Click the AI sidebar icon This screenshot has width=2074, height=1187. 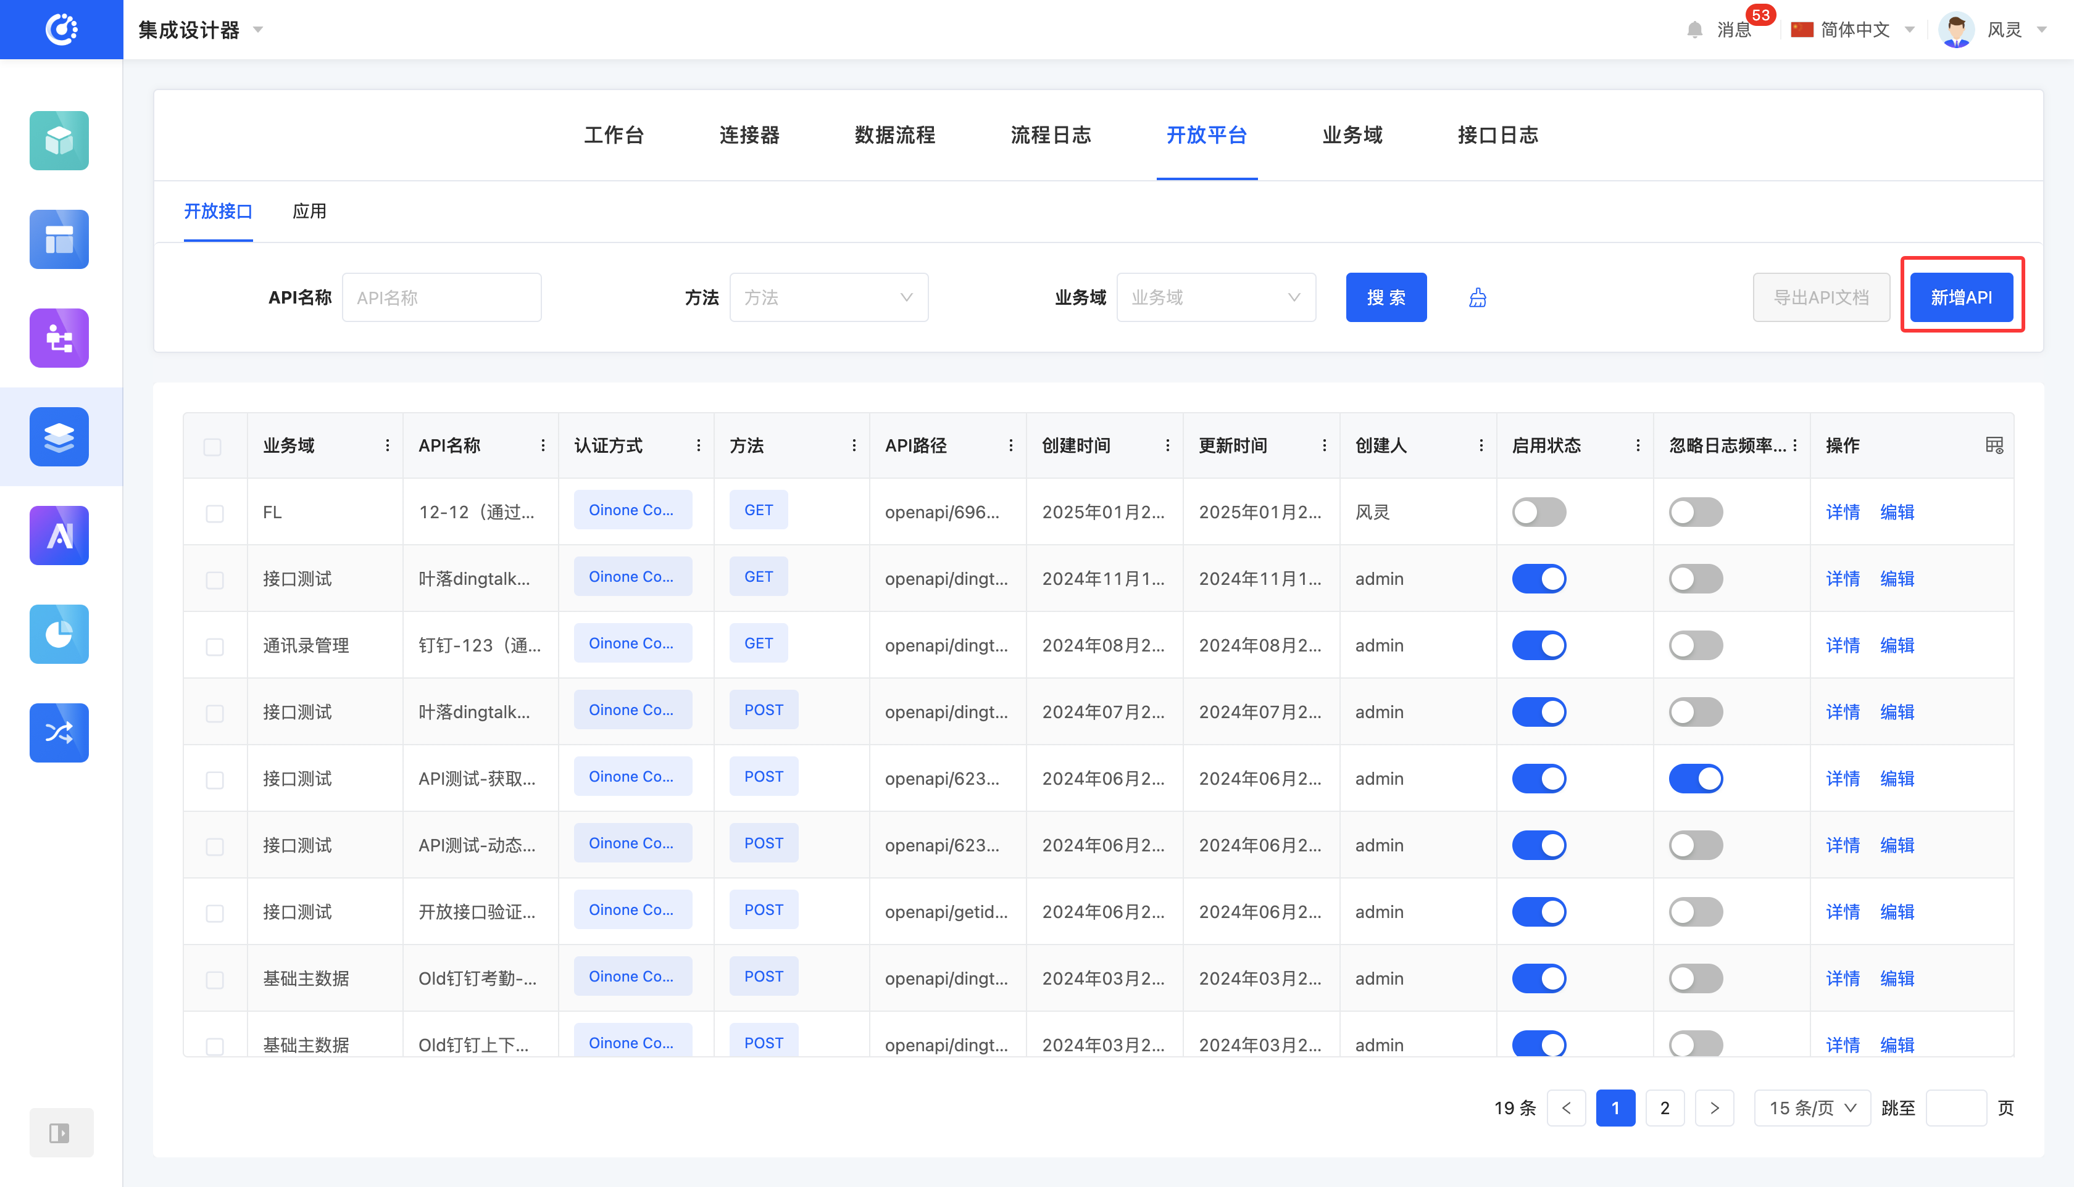coord(59,536)
